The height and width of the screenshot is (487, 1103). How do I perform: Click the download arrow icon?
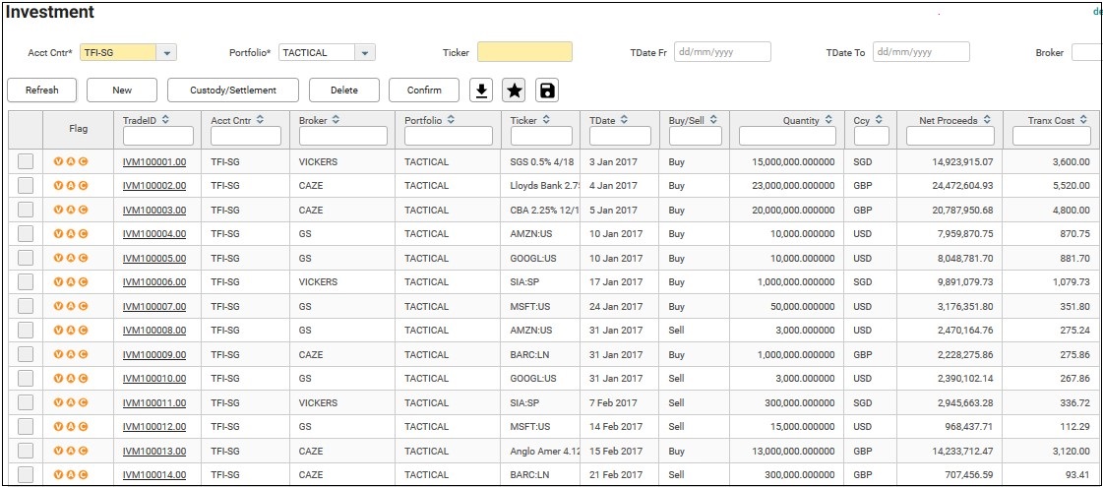pyautogui.click(x=481, y=91)
